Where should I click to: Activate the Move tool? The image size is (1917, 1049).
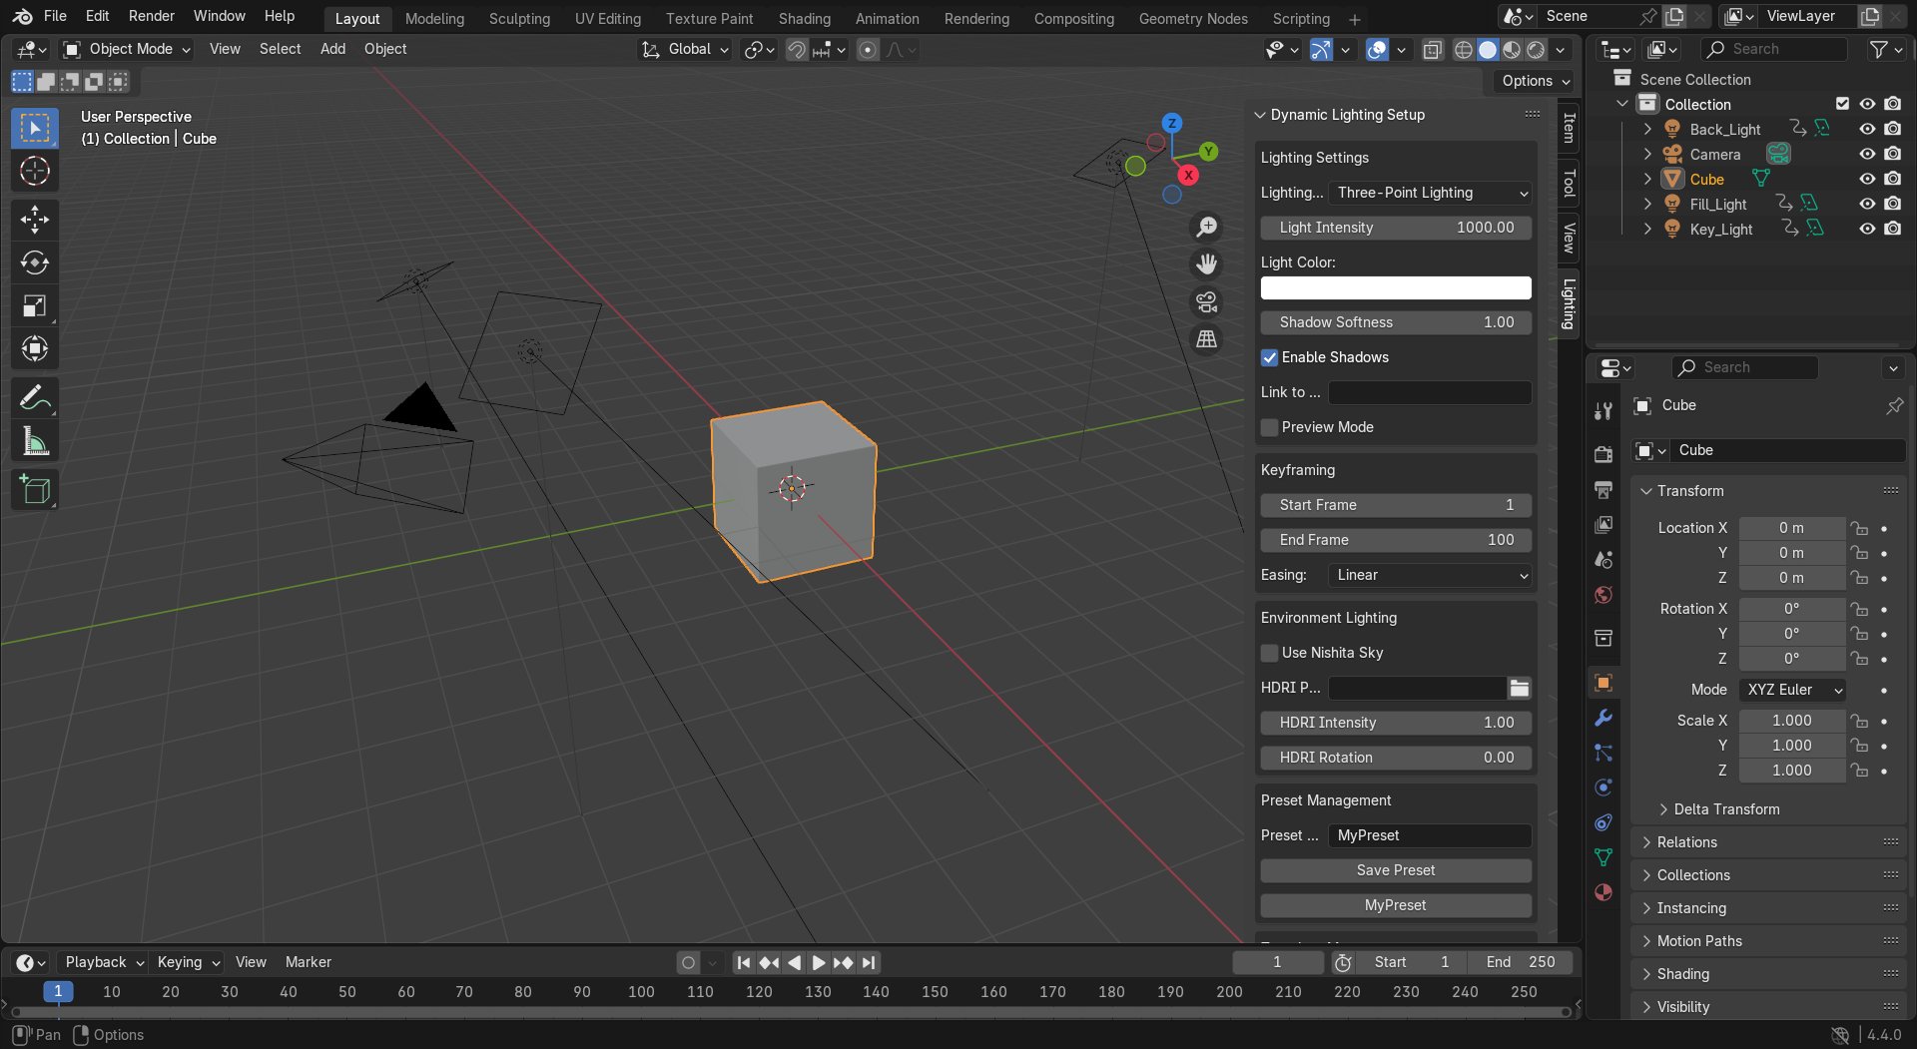(x=35, y=220)
